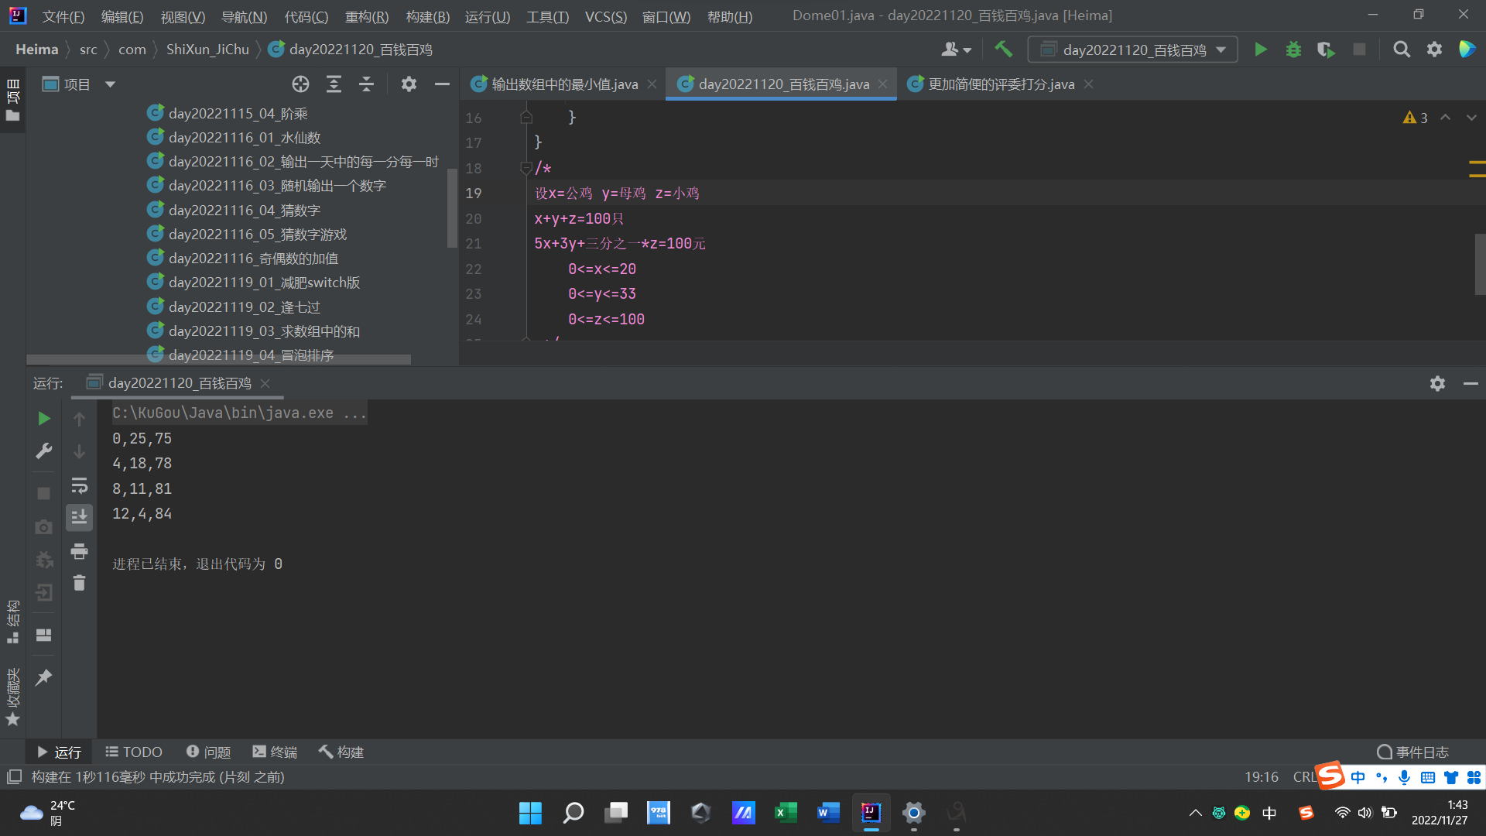Image resolution: width=1486 pixels, height=836 pixels.
Task: Toggle pin tab in run panel
Action: (44, 677)
